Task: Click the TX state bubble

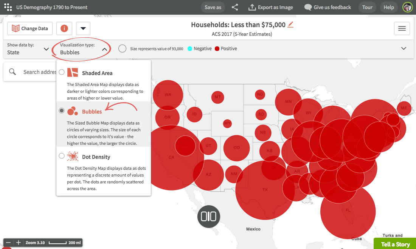Action: [265, 190]
